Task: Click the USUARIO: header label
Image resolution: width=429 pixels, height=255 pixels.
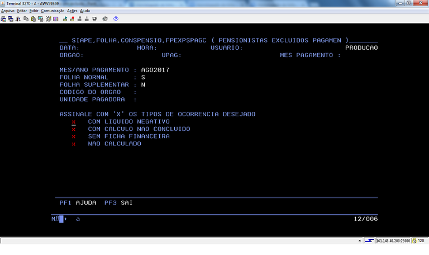Action: pos(227,48)
